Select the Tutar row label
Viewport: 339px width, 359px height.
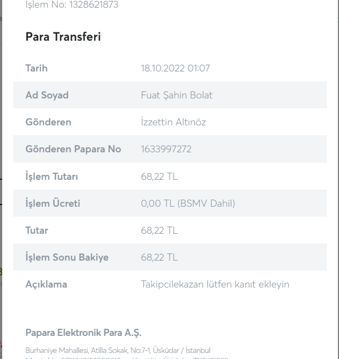36,230
